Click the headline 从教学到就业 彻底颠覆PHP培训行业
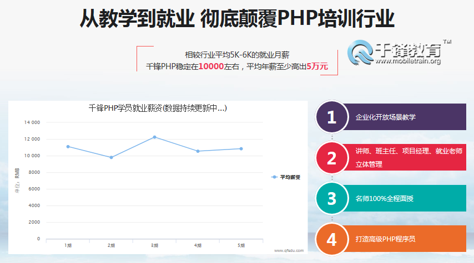Image resolution: width=474 pixels, height=263 pixels. click(x=237, y=19)
